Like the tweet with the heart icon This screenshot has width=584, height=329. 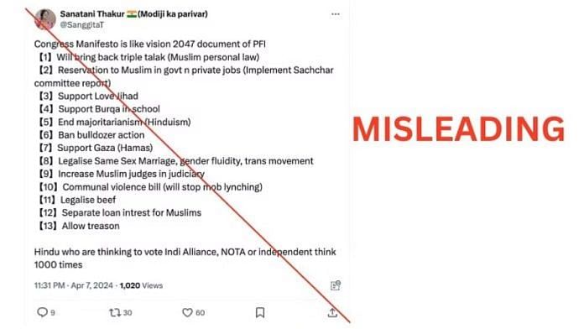coord(187,312)
